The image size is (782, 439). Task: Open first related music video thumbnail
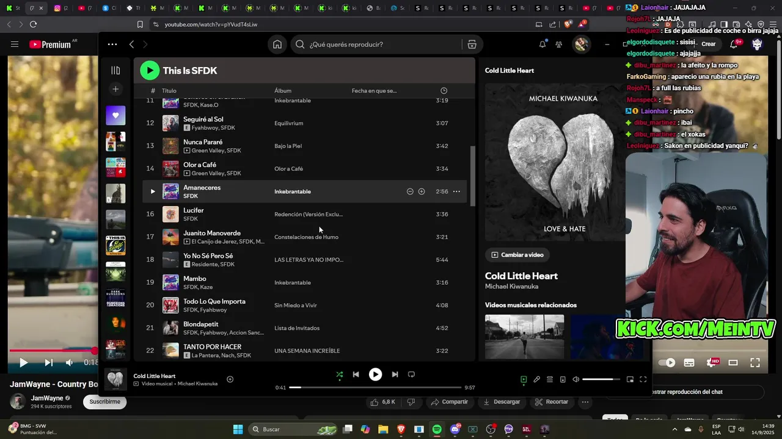(x=524, y=337)
